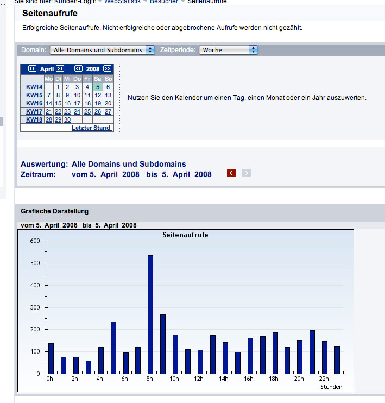Click the tallest bar at 8h
385x403 pixels.
[x=150, y=314]
